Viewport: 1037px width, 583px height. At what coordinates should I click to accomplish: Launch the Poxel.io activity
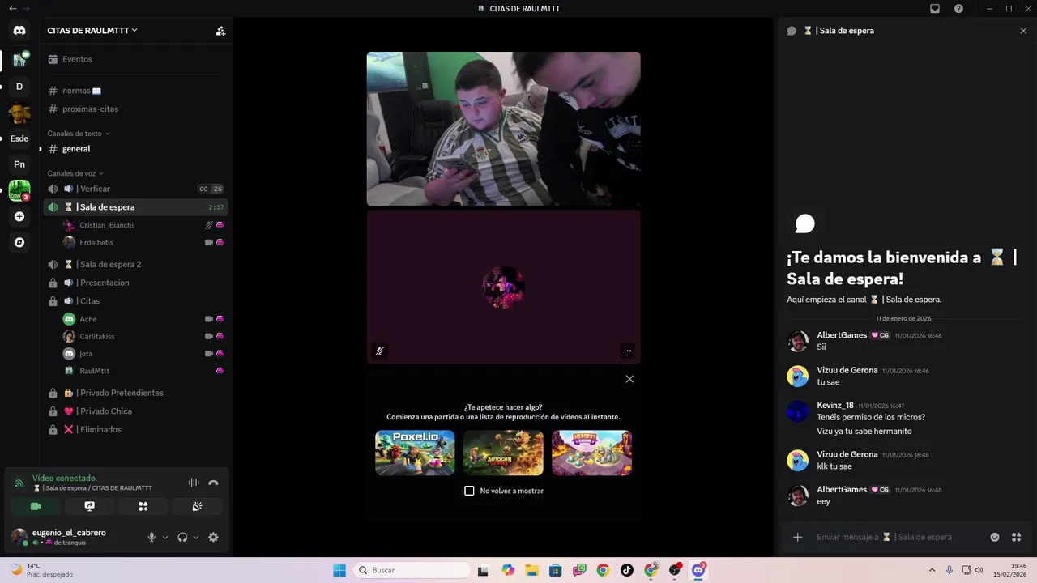(415, 453)
